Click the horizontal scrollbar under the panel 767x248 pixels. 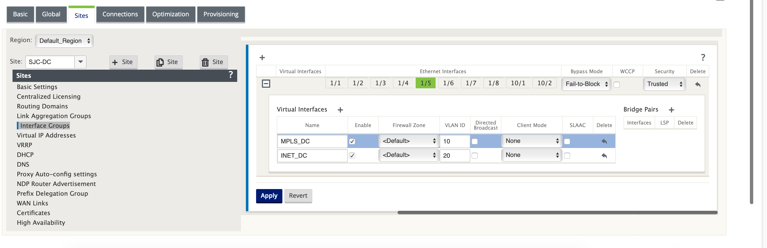coord(557,212)
